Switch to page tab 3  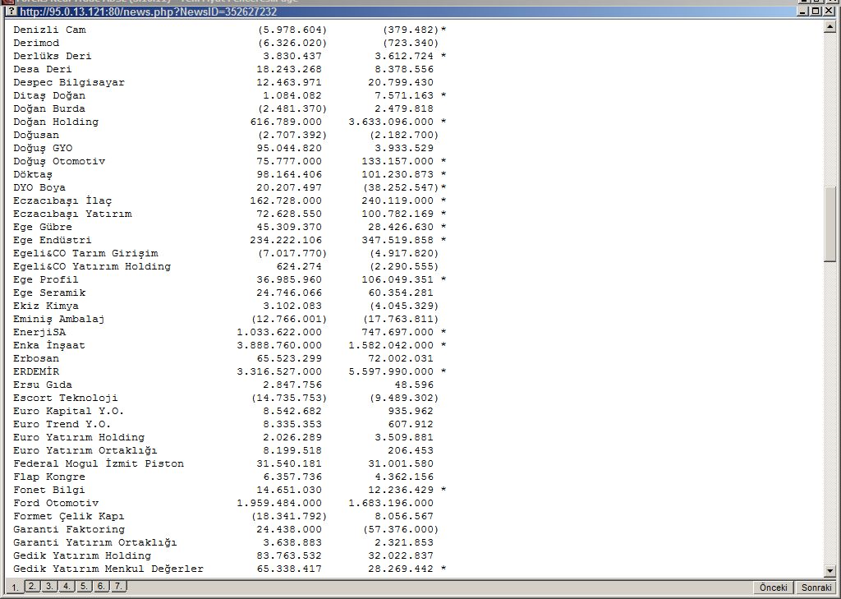(x=49, y=586)
